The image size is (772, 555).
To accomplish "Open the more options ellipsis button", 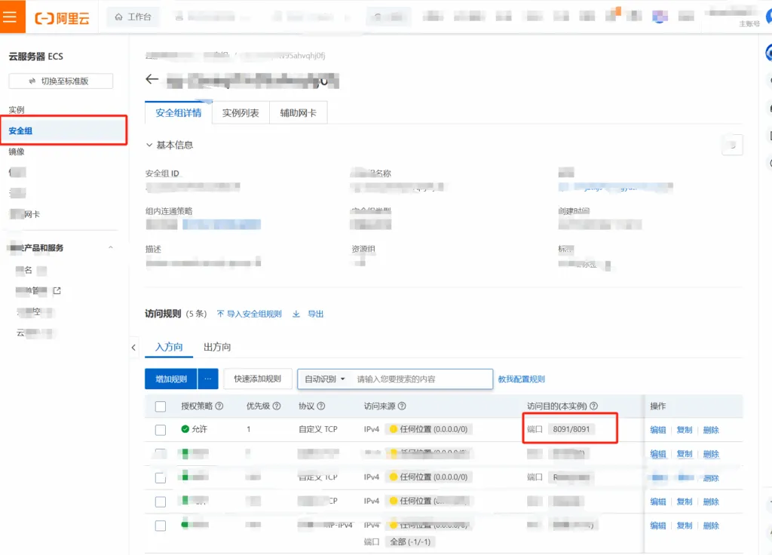I will coord(208,379).
